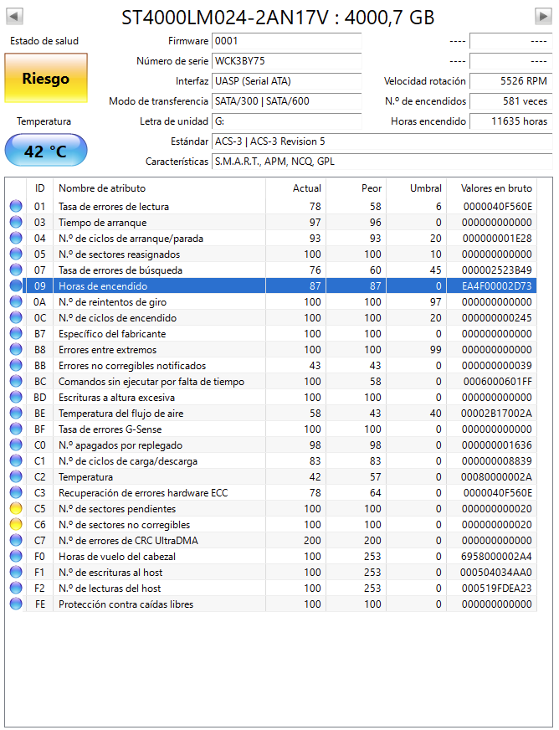Click status icon for Protección contra caídas libres

tap(16, 604)
